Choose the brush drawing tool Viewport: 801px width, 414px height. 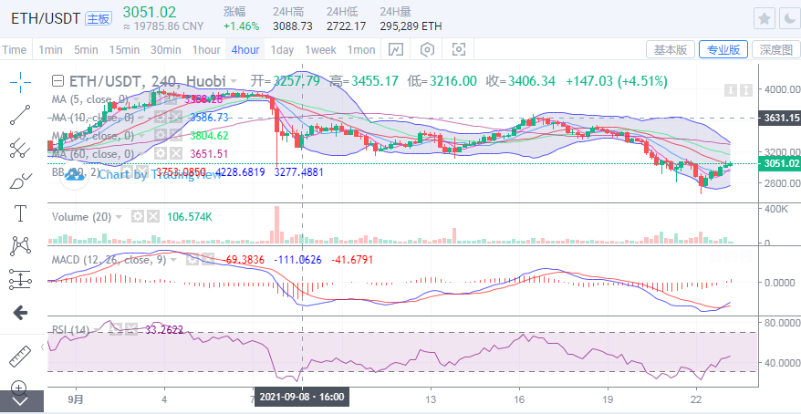tap(20, 181)
